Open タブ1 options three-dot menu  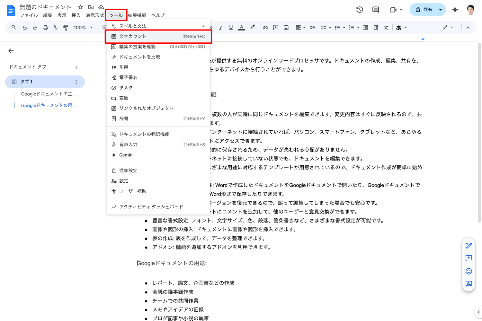click(x=76, y=82)
